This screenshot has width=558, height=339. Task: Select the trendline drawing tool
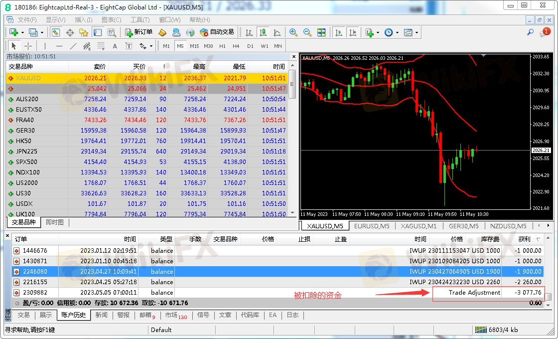[x=73, y=46]
